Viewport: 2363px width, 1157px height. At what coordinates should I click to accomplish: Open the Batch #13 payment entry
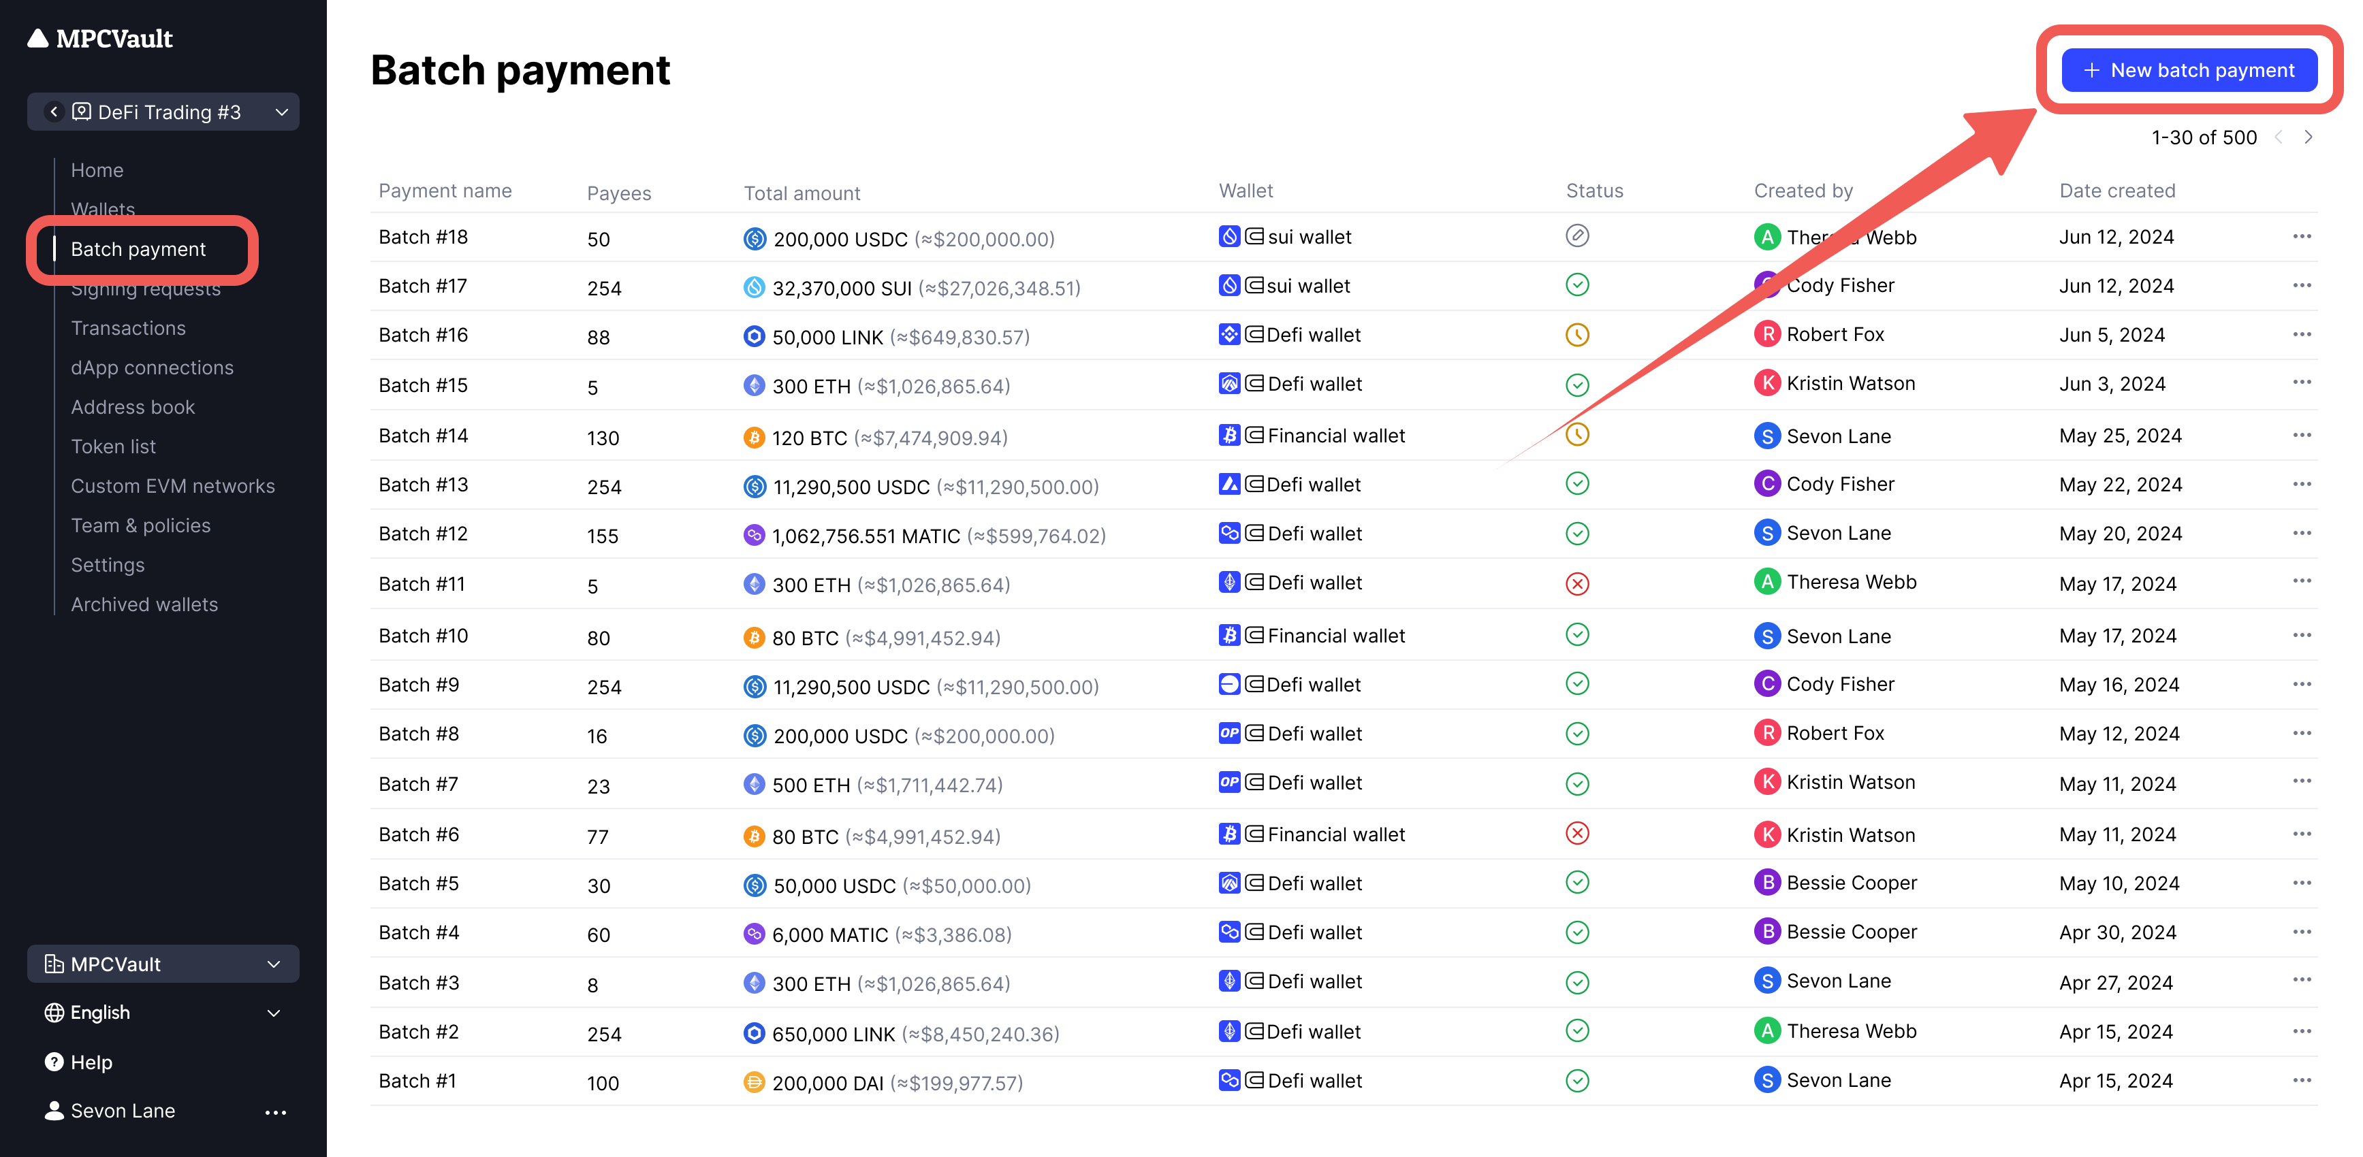tap(423, 485)
